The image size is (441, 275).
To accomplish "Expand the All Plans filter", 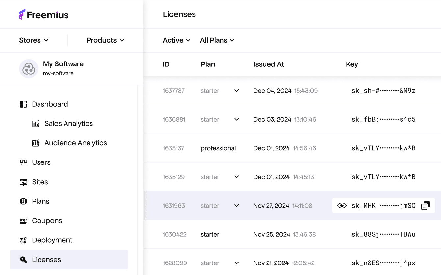I will (x=217, y=40).
